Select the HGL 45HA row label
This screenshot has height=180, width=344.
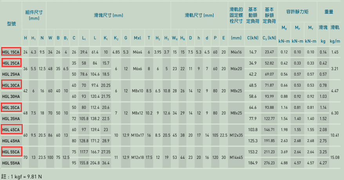click(11, 140)
